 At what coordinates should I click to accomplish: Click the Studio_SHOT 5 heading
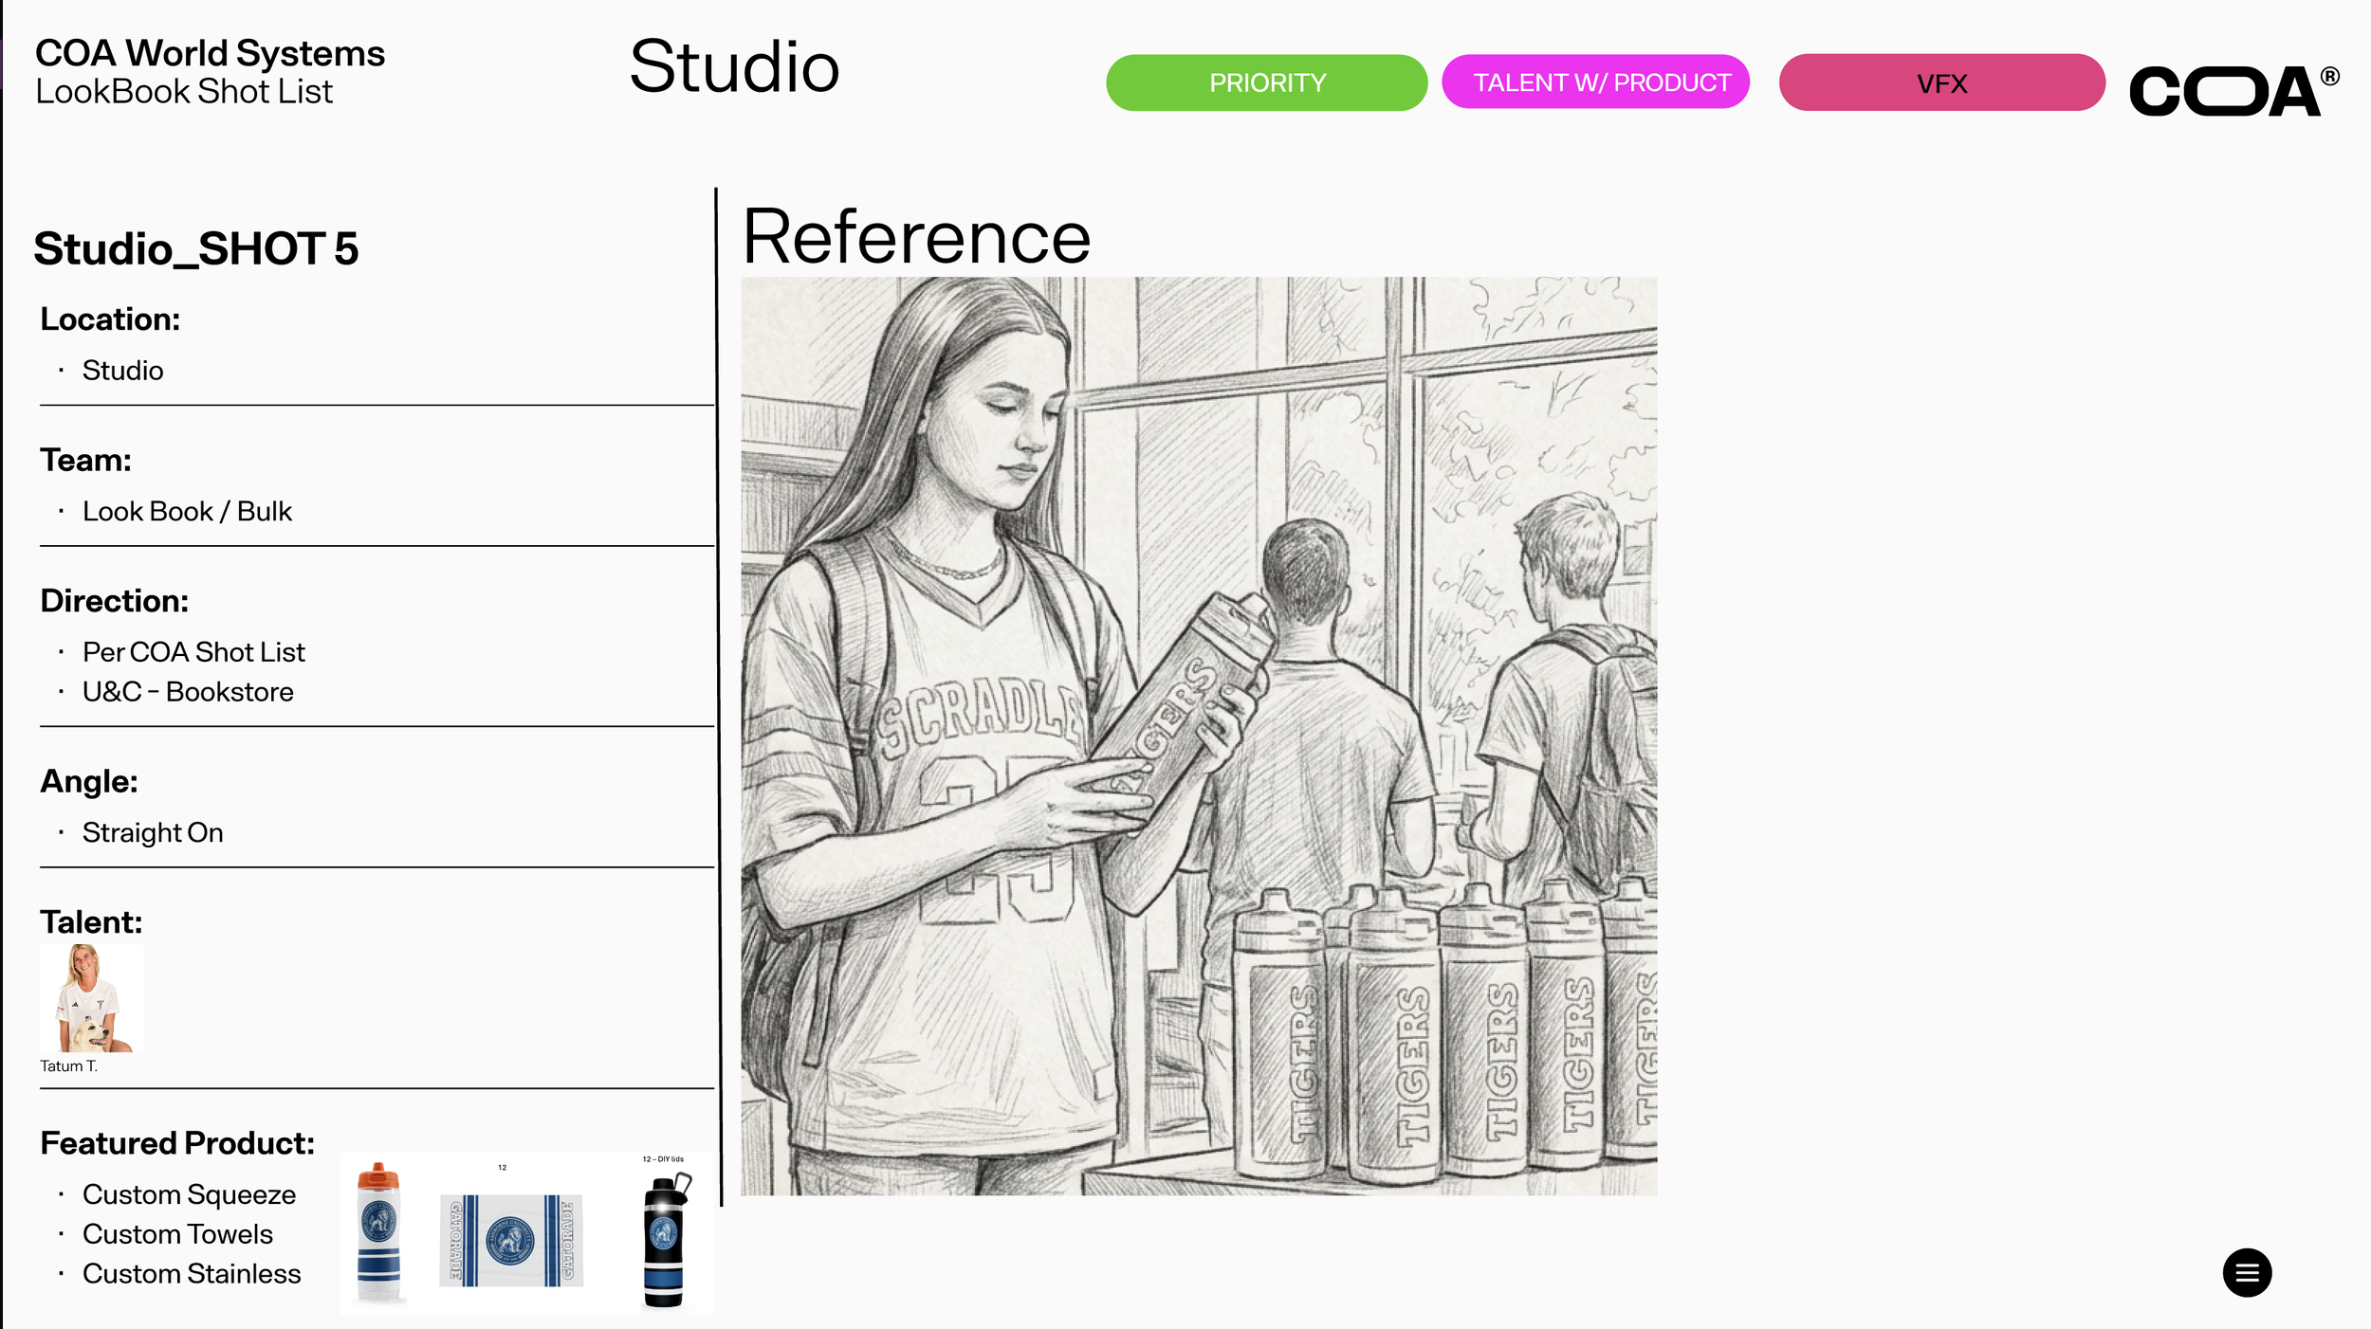[x=196, y=248]
